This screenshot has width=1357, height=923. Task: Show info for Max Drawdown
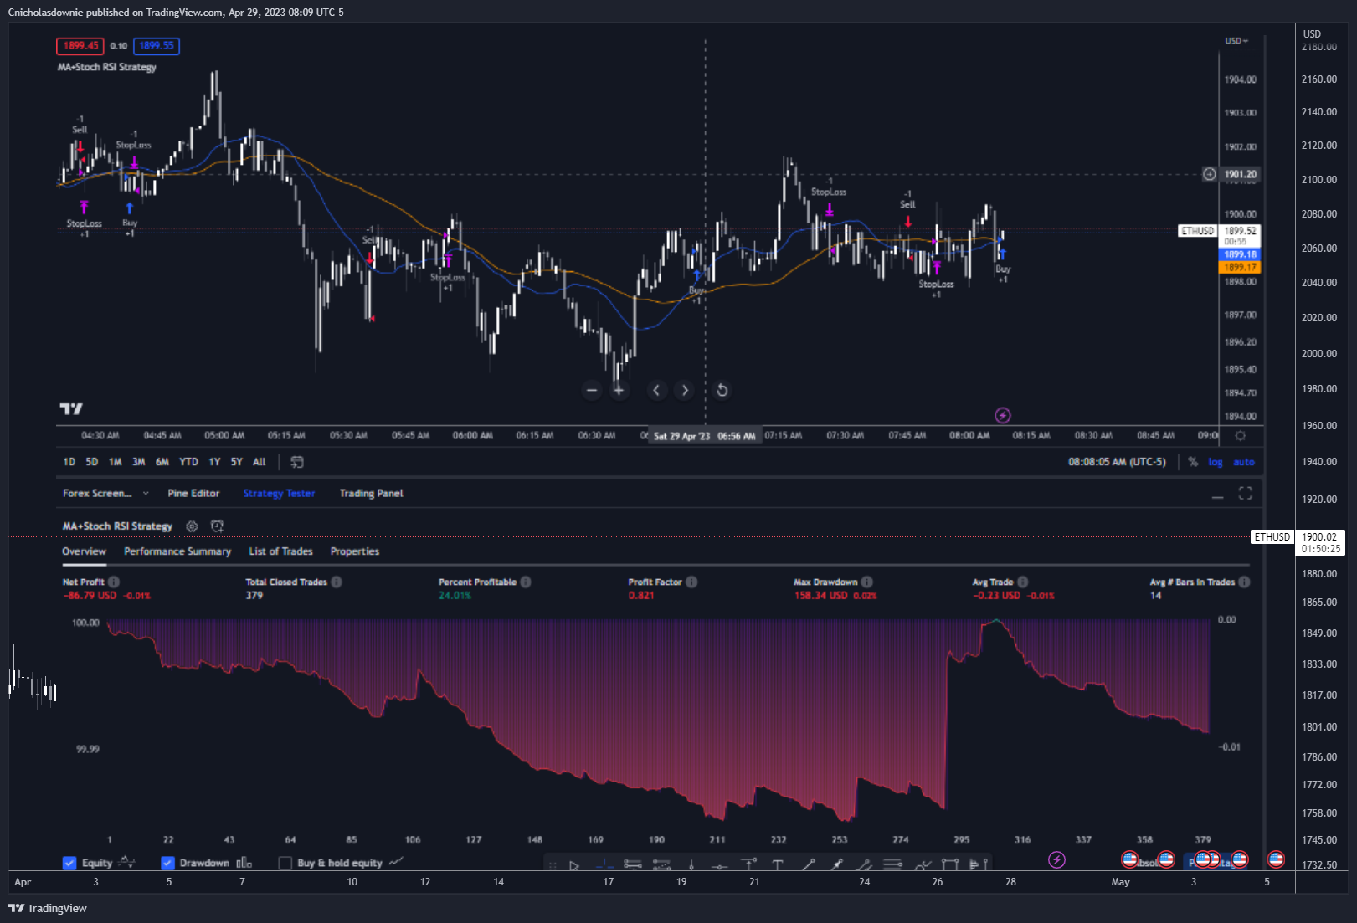click(867, 582)
